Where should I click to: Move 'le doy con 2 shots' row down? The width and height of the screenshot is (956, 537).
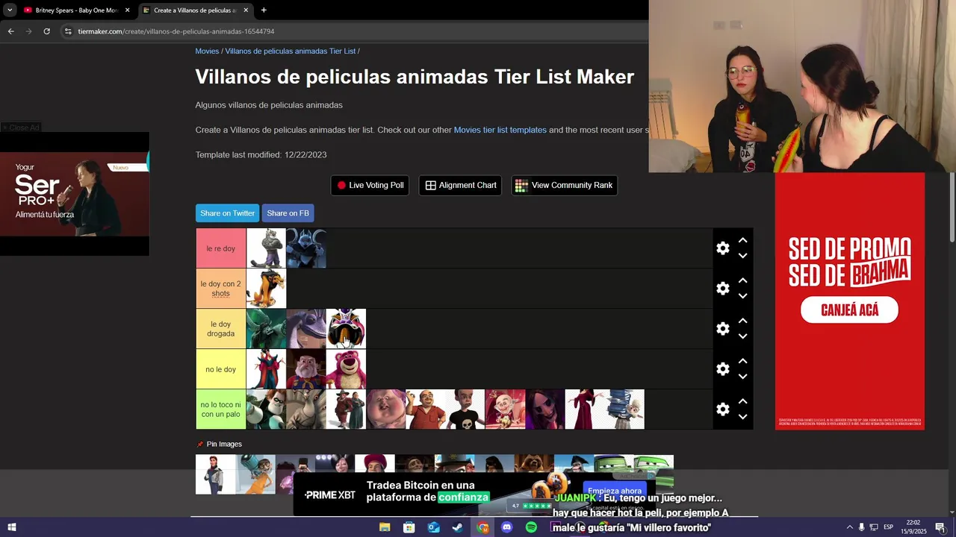pos(742,296)
